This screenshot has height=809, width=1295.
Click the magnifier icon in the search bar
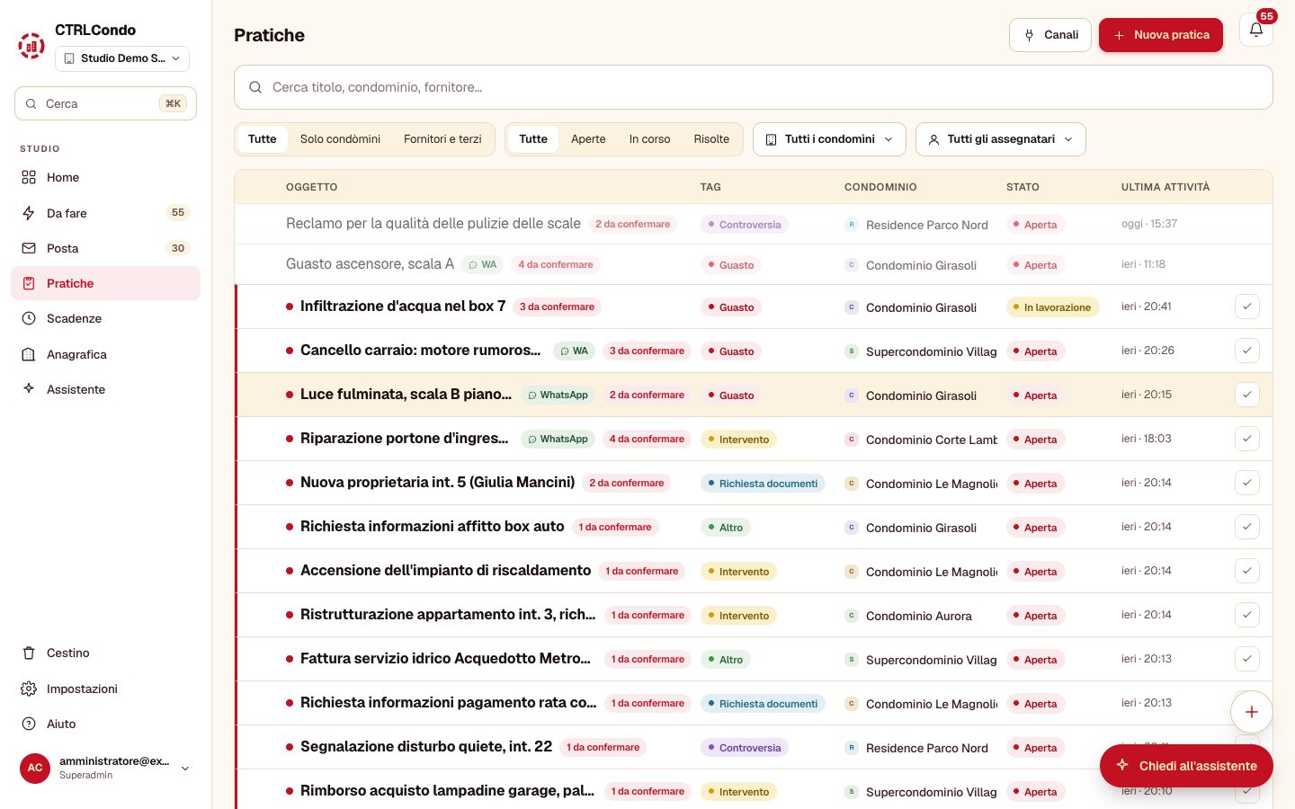click(x=255, y=87)
